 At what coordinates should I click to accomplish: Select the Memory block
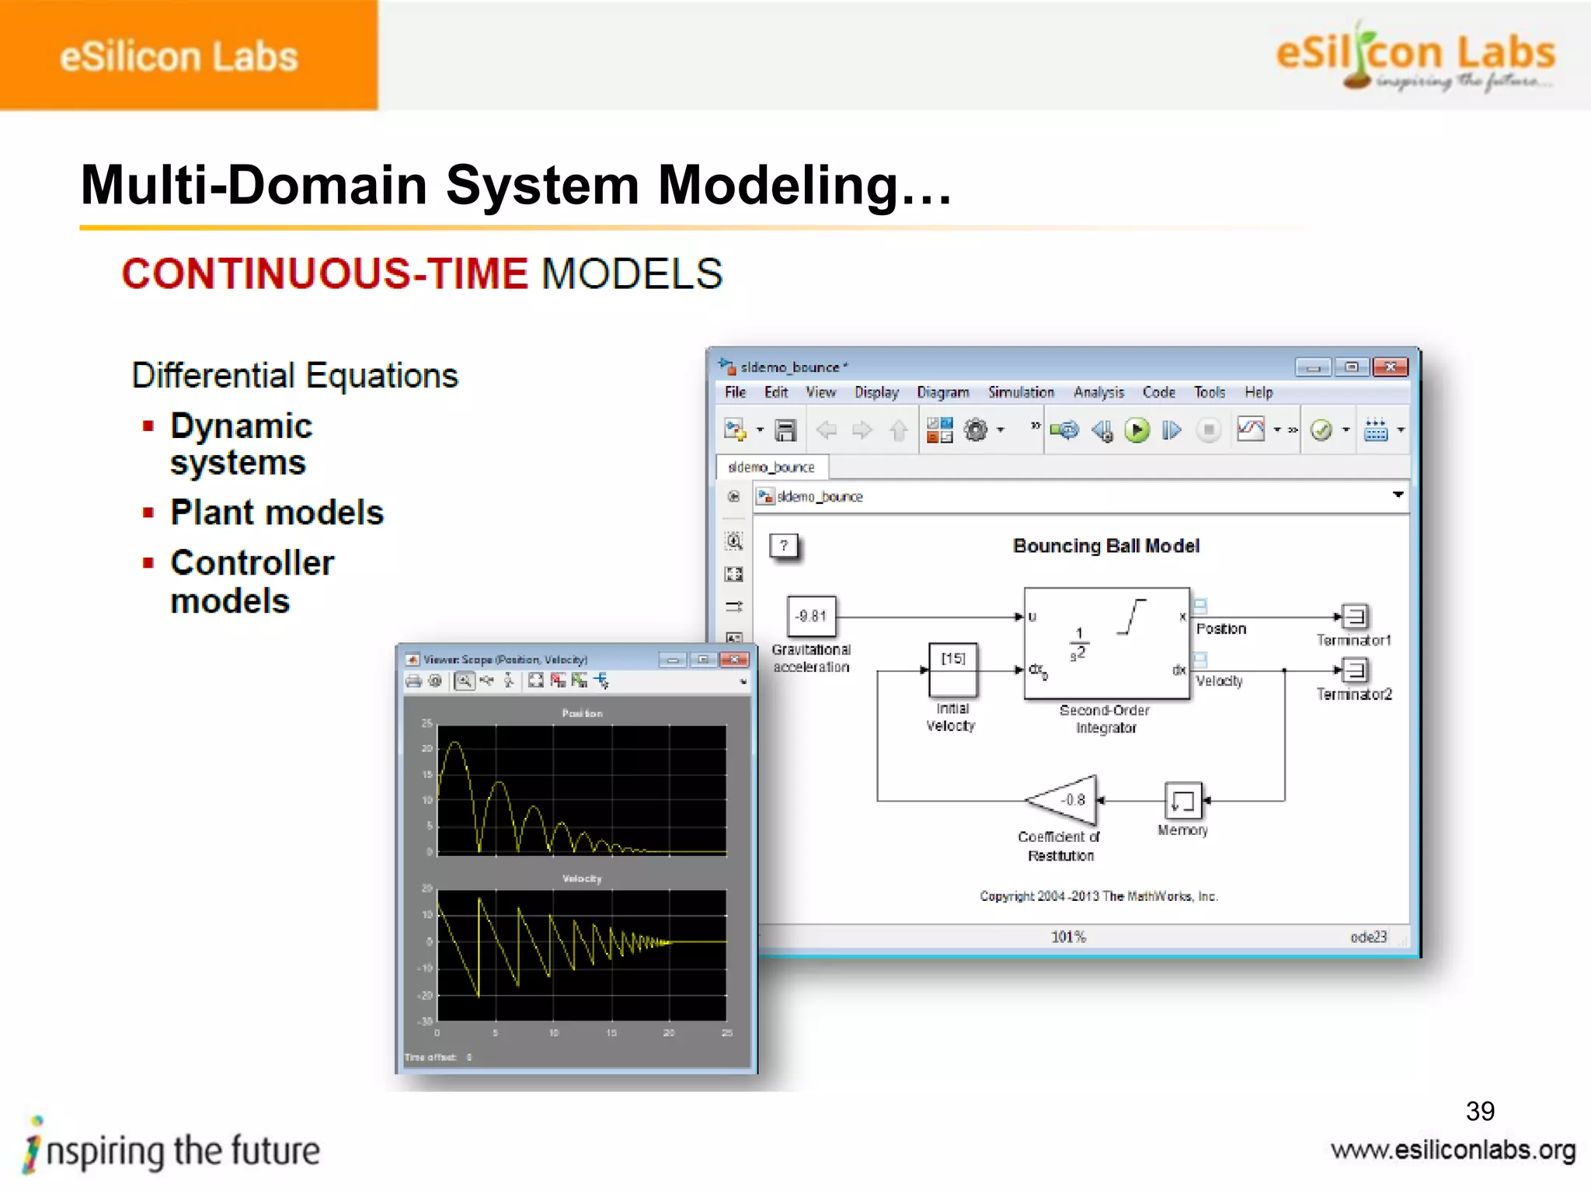(x=1183, y=800)
